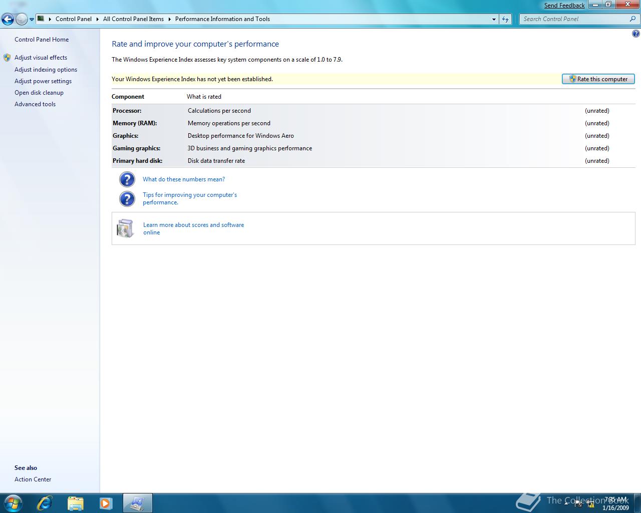Click the Control Panel icon in address bar
This screenshot has width=641, height=513.
click(41, 19)
